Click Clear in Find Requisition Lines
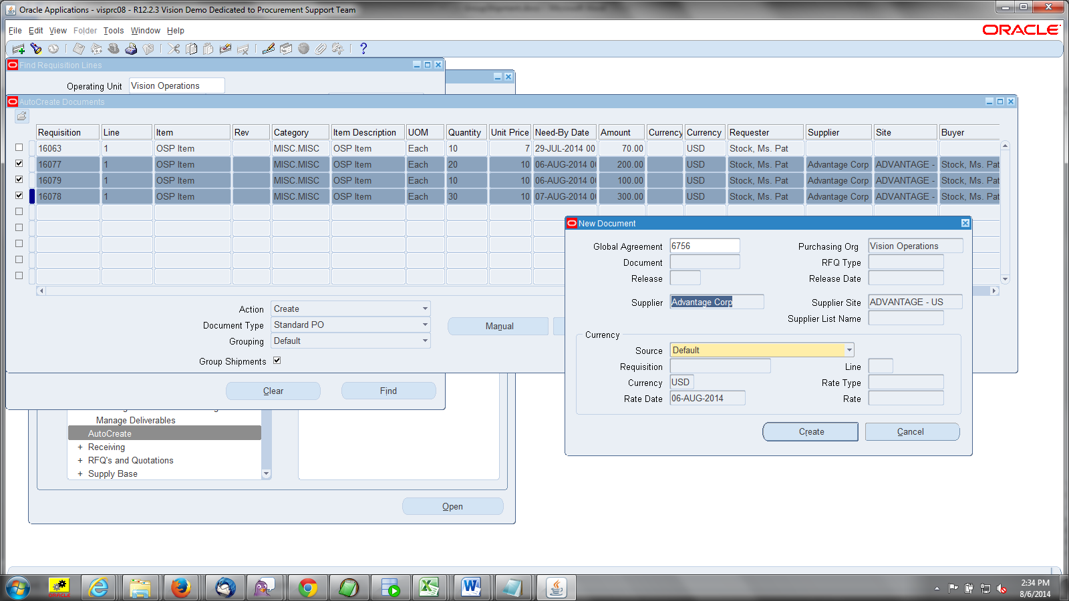1069x601 pixels. pos(273,391)
